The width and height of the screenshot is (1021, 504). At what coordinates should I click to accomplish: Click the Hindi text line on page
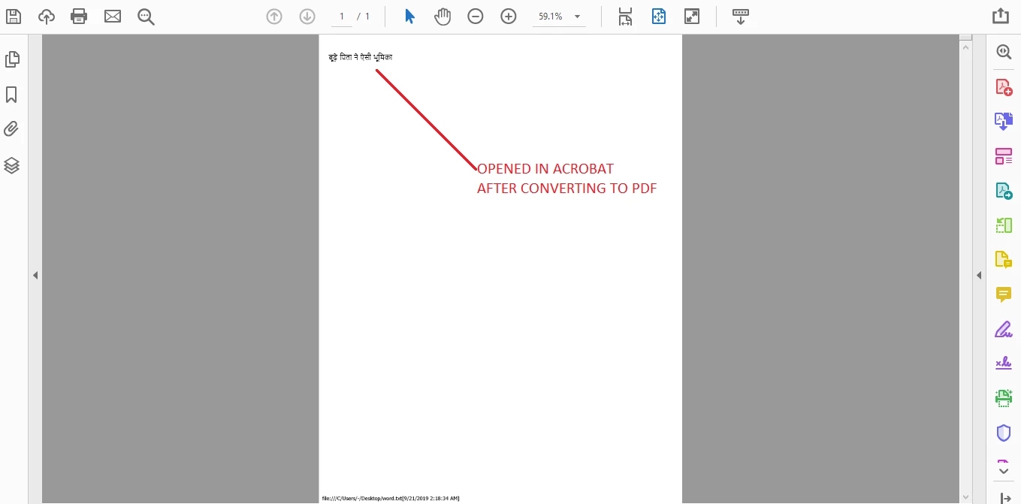click(x=361, y=57)
